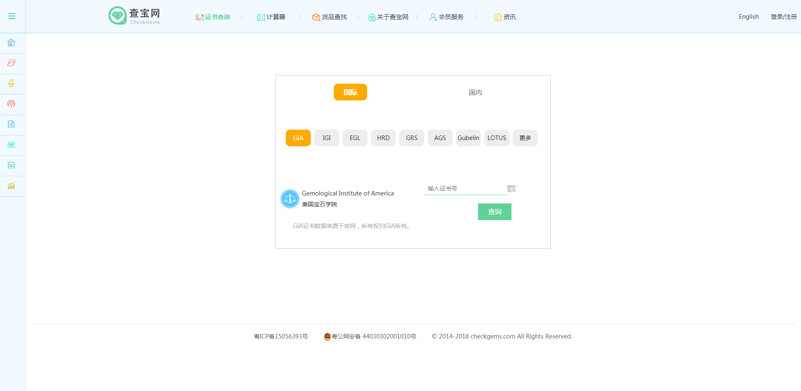Switch language to English
Image resolution: width=801 pixels, height=391 pixels.
[748, 17]
